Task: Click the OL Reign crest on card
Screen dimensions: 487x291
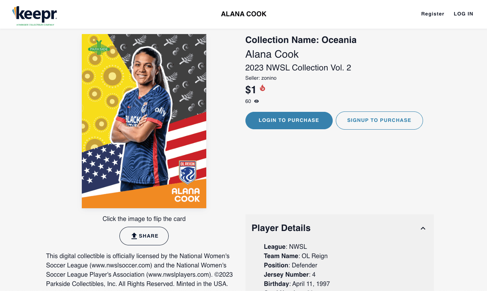Action: [187, 172]
